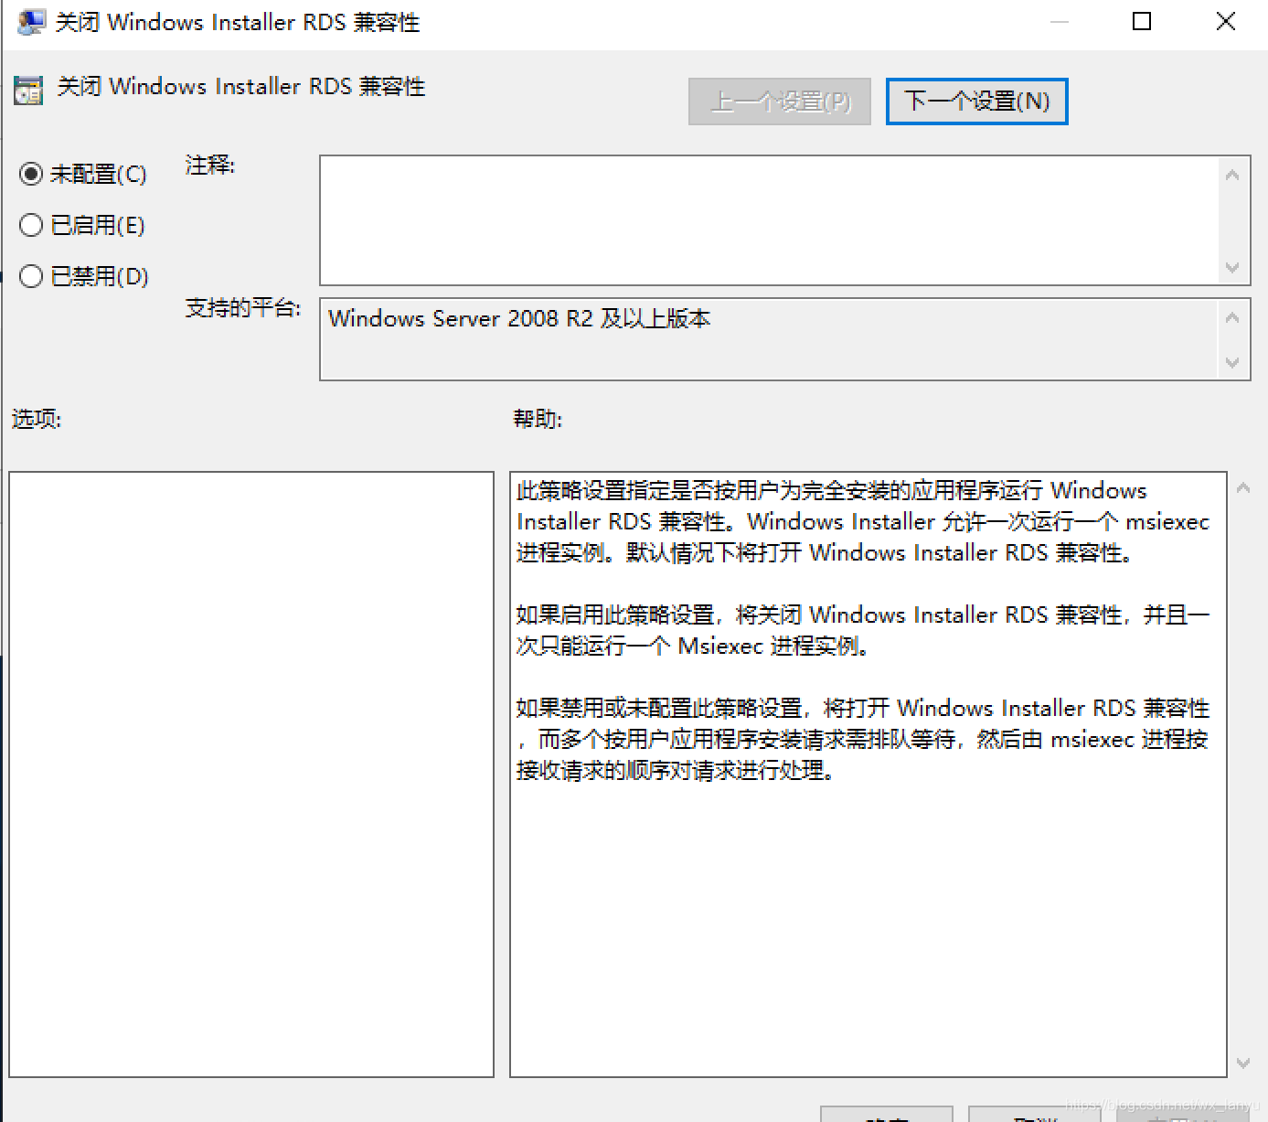Screen dimensions: 1268x1122
Task: Click the empty 选项 options panel
Action: pos(251,775)
